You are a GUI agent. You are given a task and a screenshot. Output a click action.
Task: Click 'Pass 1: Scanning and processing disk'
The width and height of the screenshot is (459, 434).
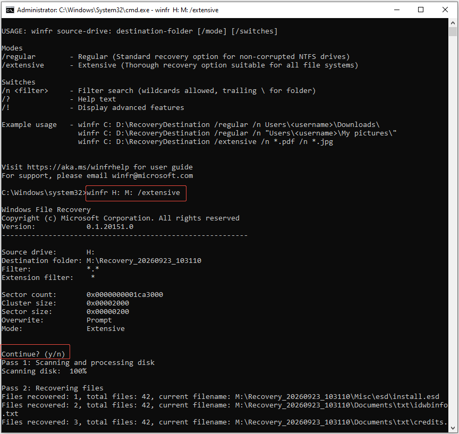[78, 362]
